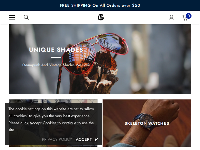This screenshot has height=150, width=200.
Task: Click the SKELETON WATCHES label text
Action: [x=147, y=123]
